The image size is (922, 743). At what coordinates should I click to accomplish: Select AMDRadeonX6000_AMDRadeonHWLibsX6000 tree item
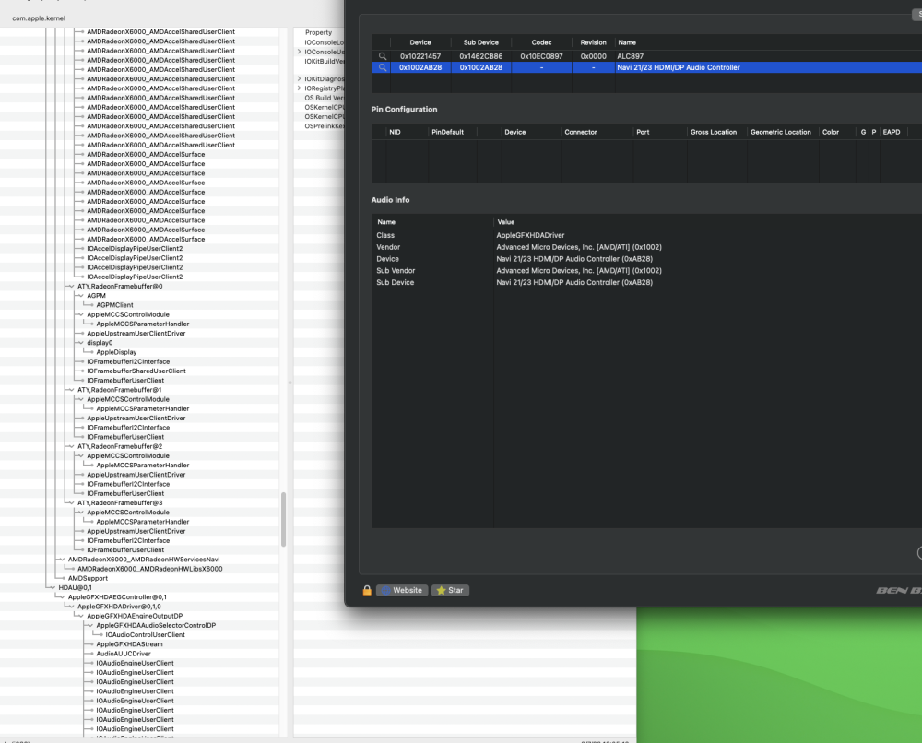click(150, 569)
